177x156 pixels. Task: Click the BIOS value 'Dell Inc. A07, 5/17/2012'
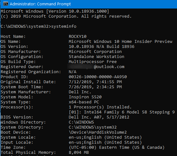(x=99, y=117)
